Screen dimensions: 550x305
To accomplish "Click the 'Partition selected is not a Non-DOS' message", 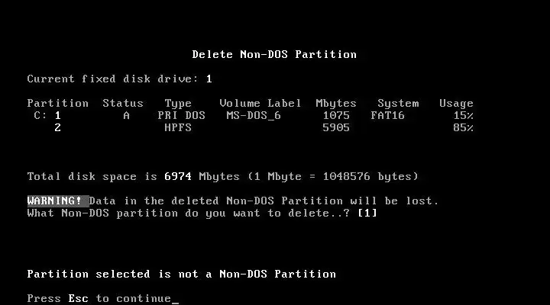I will 181,274.
